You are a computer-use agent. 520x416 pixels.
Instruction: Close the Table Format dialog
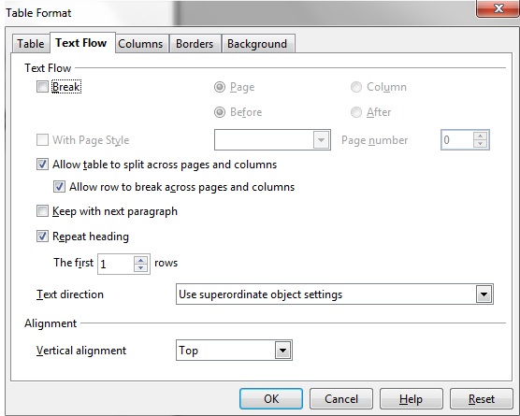click(x=498, y=8)
